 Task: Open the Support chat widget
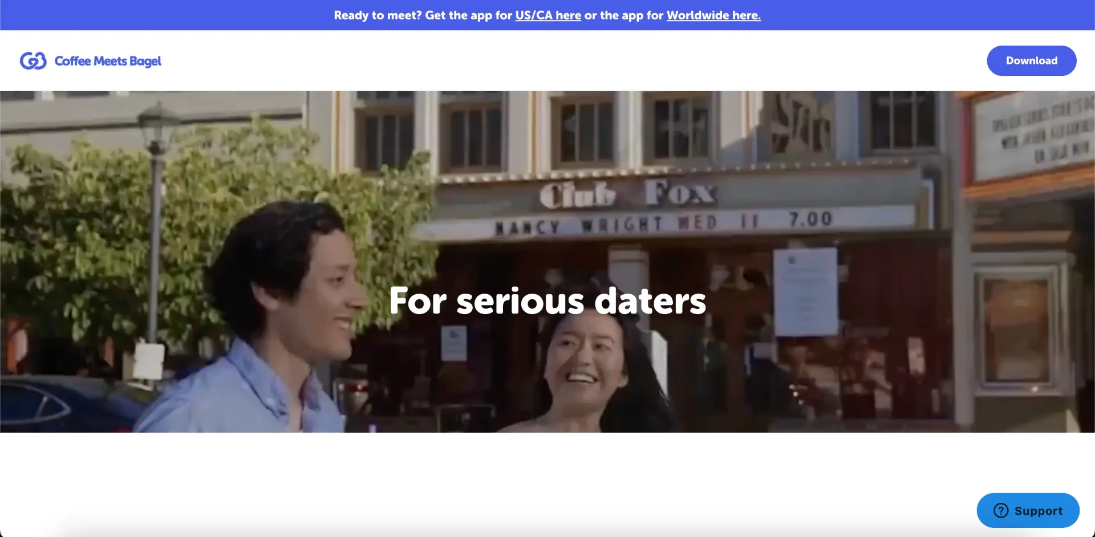coord(1028,510)
